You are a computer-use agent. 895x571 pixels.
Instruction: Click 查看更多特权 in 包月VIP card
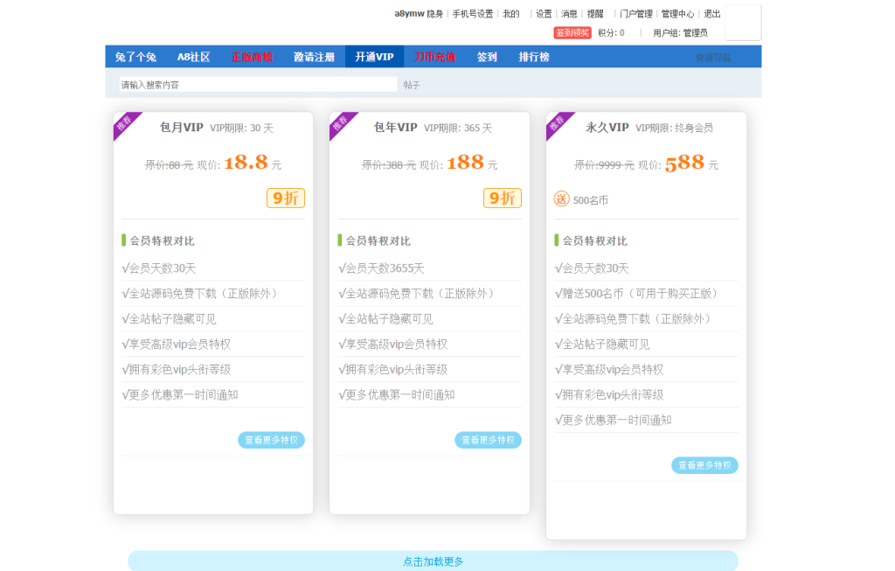pyautogui.click(x=271, y=440)
